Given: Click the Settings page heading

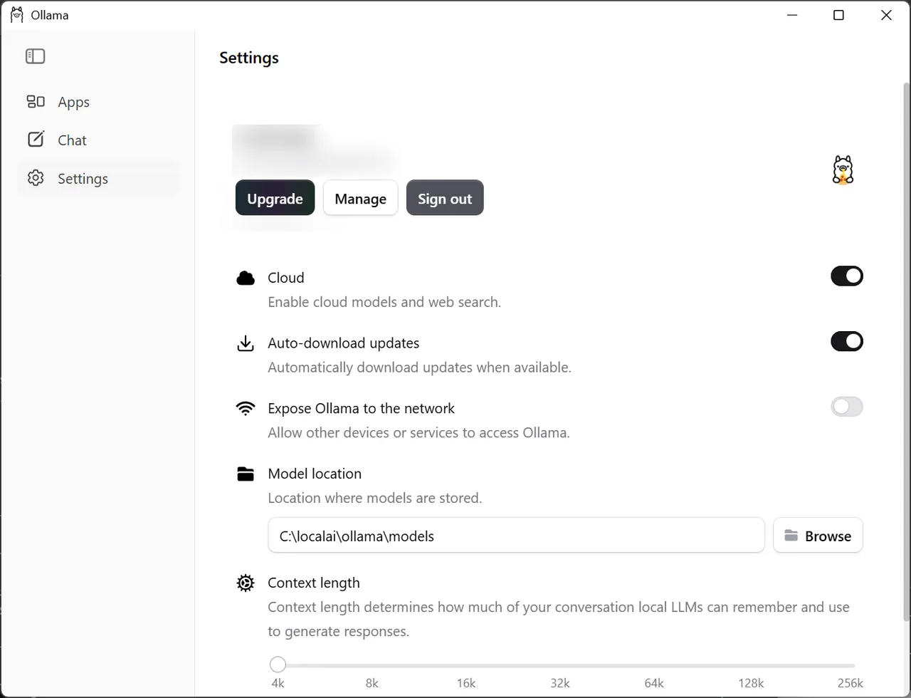Looking at the screenshot, I should click(x=249, y=58).
